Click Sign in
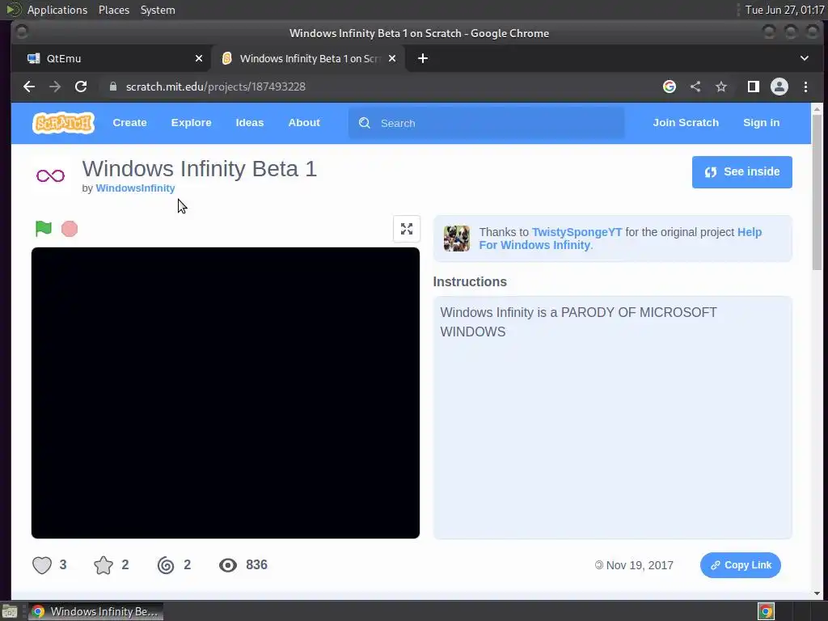Screen dimensions: 828x621 coord(762,123)
